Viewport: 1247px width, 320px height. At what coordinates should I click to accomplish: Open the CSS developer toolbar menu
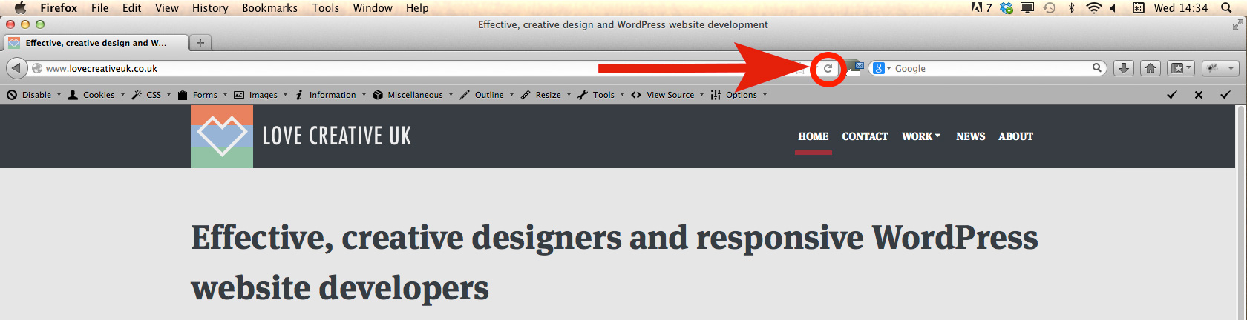point(152,95)
